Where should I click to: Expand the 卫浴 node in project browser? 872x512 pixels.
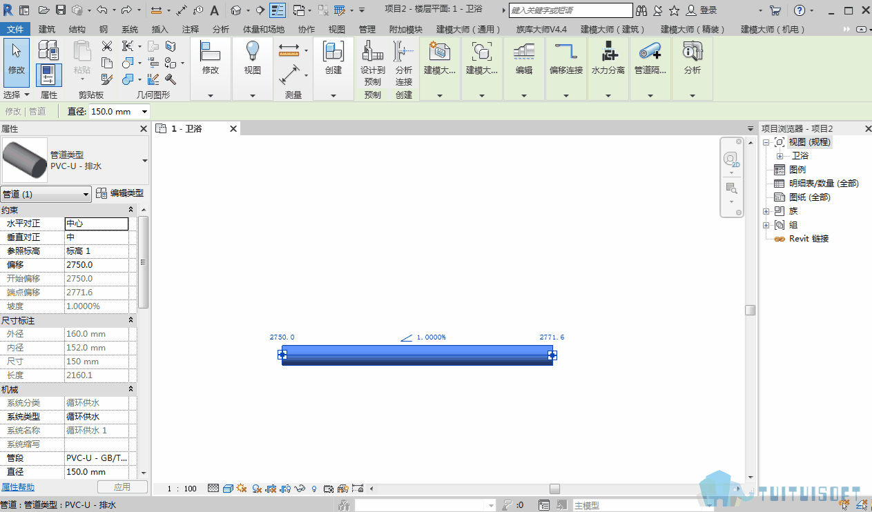(779, 156)
